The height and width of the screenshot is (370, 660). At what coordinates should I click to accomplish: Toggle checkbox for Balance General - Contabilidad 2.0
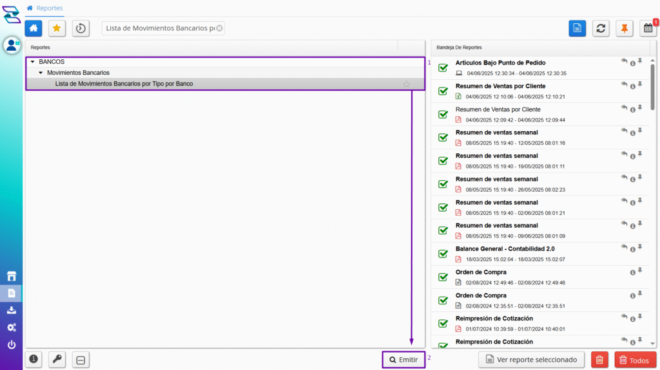coord(443,254)
